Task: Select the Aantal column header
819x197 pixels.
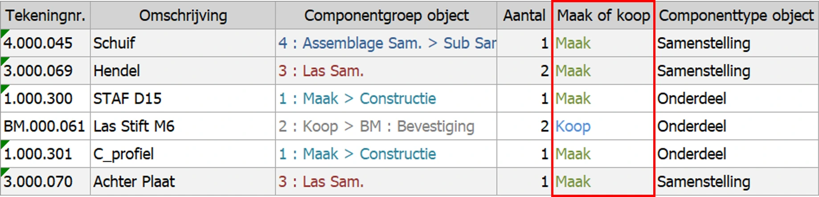Action: point(524,16)
